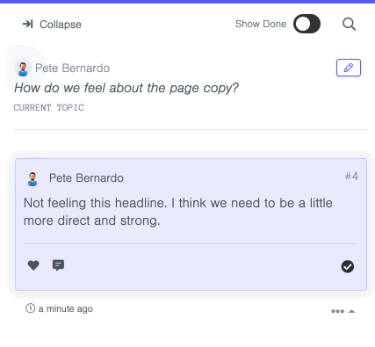Image resolution: width=375 pixels, height=347 pixels.
Task: Open search with the magnifier icon
Action: coord(349,24)
